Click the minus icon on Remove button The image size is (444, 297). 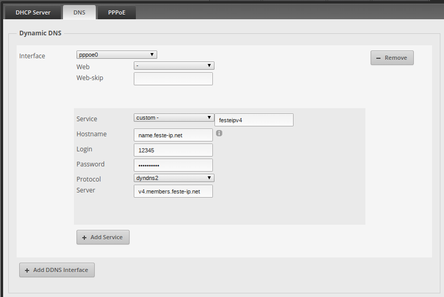click(x=378, y=58)
